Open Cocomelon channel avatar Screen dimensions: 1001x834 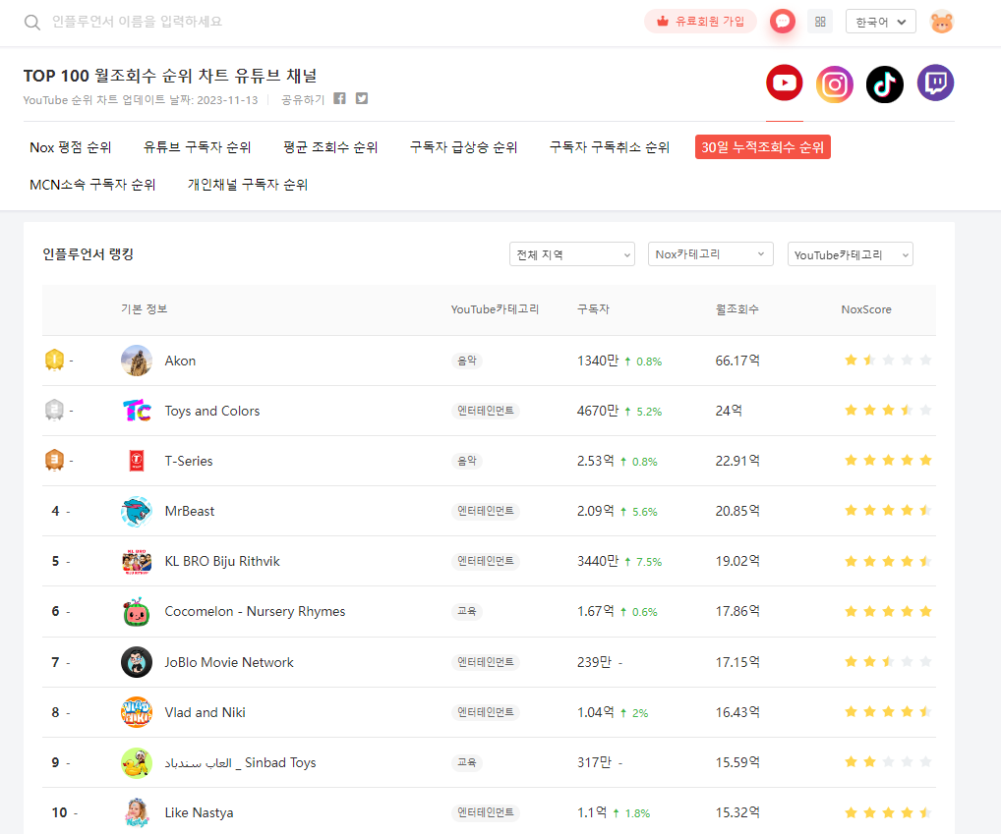coord(137,611)
